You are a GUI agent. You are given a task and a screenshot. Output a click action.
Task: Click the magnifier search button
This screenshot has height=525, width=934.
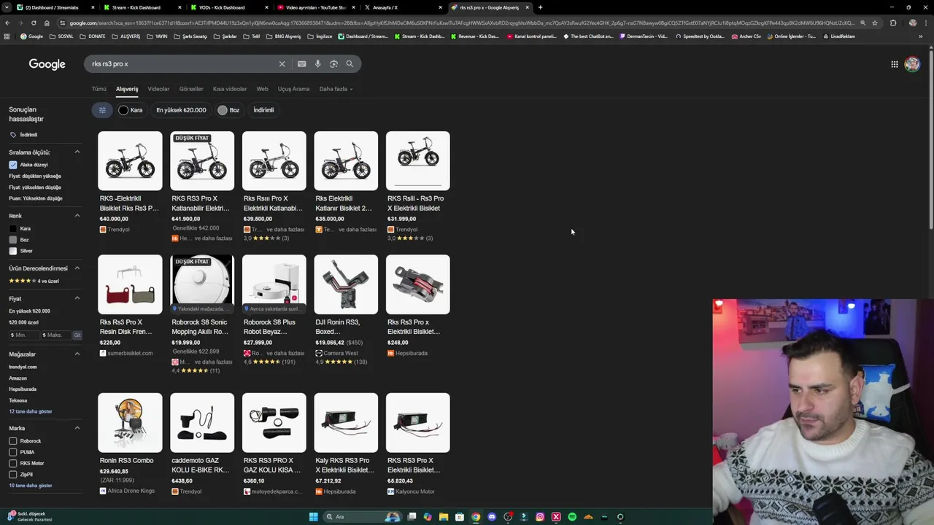[350, 64]
